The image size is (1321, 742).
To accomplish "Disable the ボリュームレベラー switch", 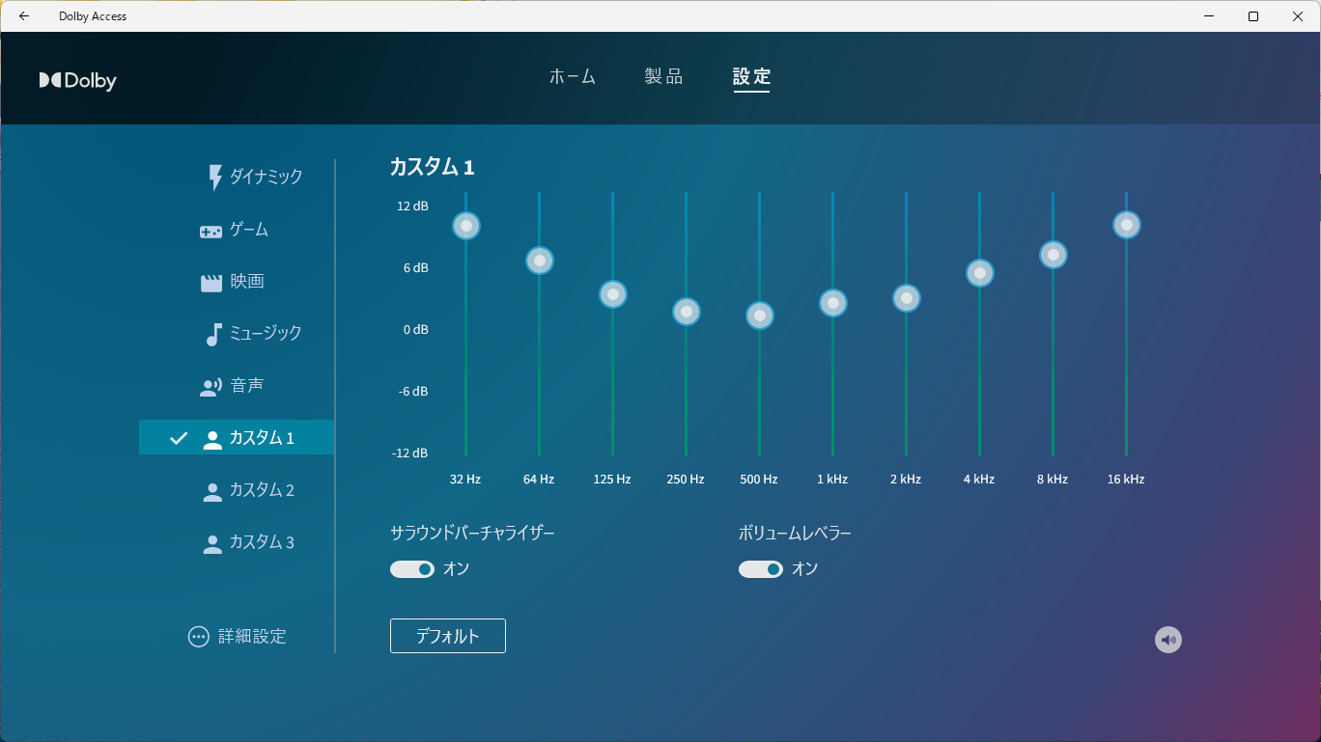I will 761,569.
